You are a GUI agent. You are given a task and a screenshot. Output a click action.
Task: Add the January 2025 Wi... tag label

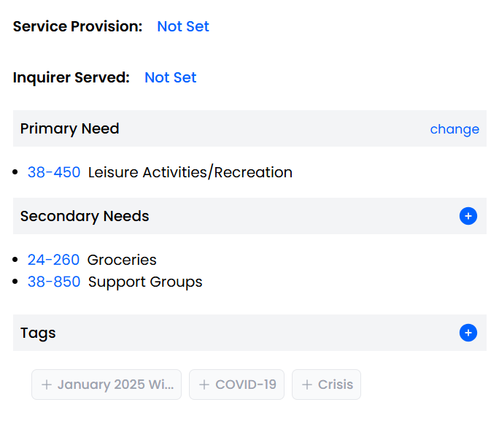pos(115,385)
